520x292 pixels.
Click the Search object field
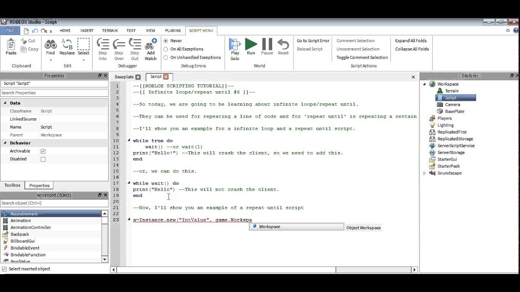pyautogui.click(x=54, y=203)
